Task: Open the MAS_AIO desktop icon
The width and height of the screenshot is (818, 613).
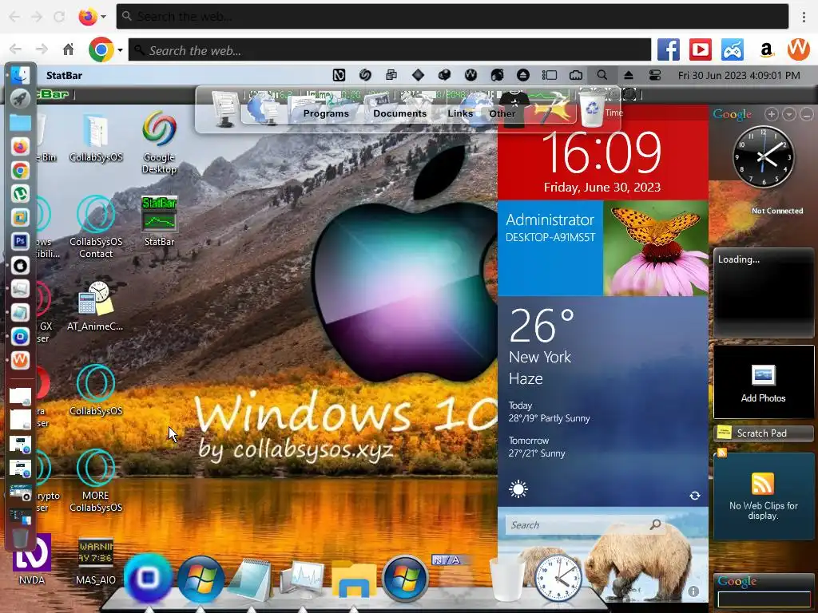Action: (x=96, y=560)
